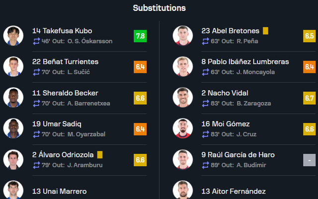The height and width of the screenshot is (199, 318).
Task: Open Sheraldo Becker's avatar
Action: pos(13,97)
